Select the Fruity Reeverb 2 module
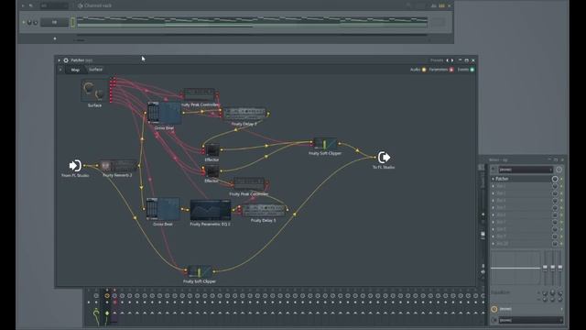 coord(118,165)
